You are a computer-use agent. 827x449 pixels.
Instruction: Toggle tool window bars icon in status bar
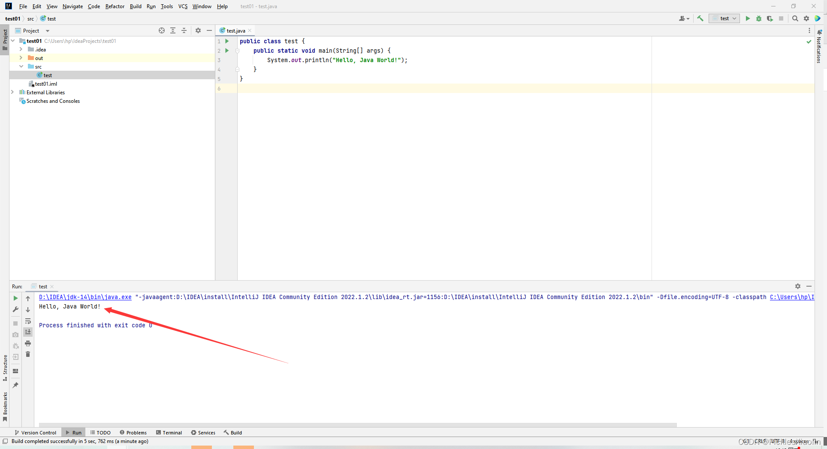tap(5, 441)
